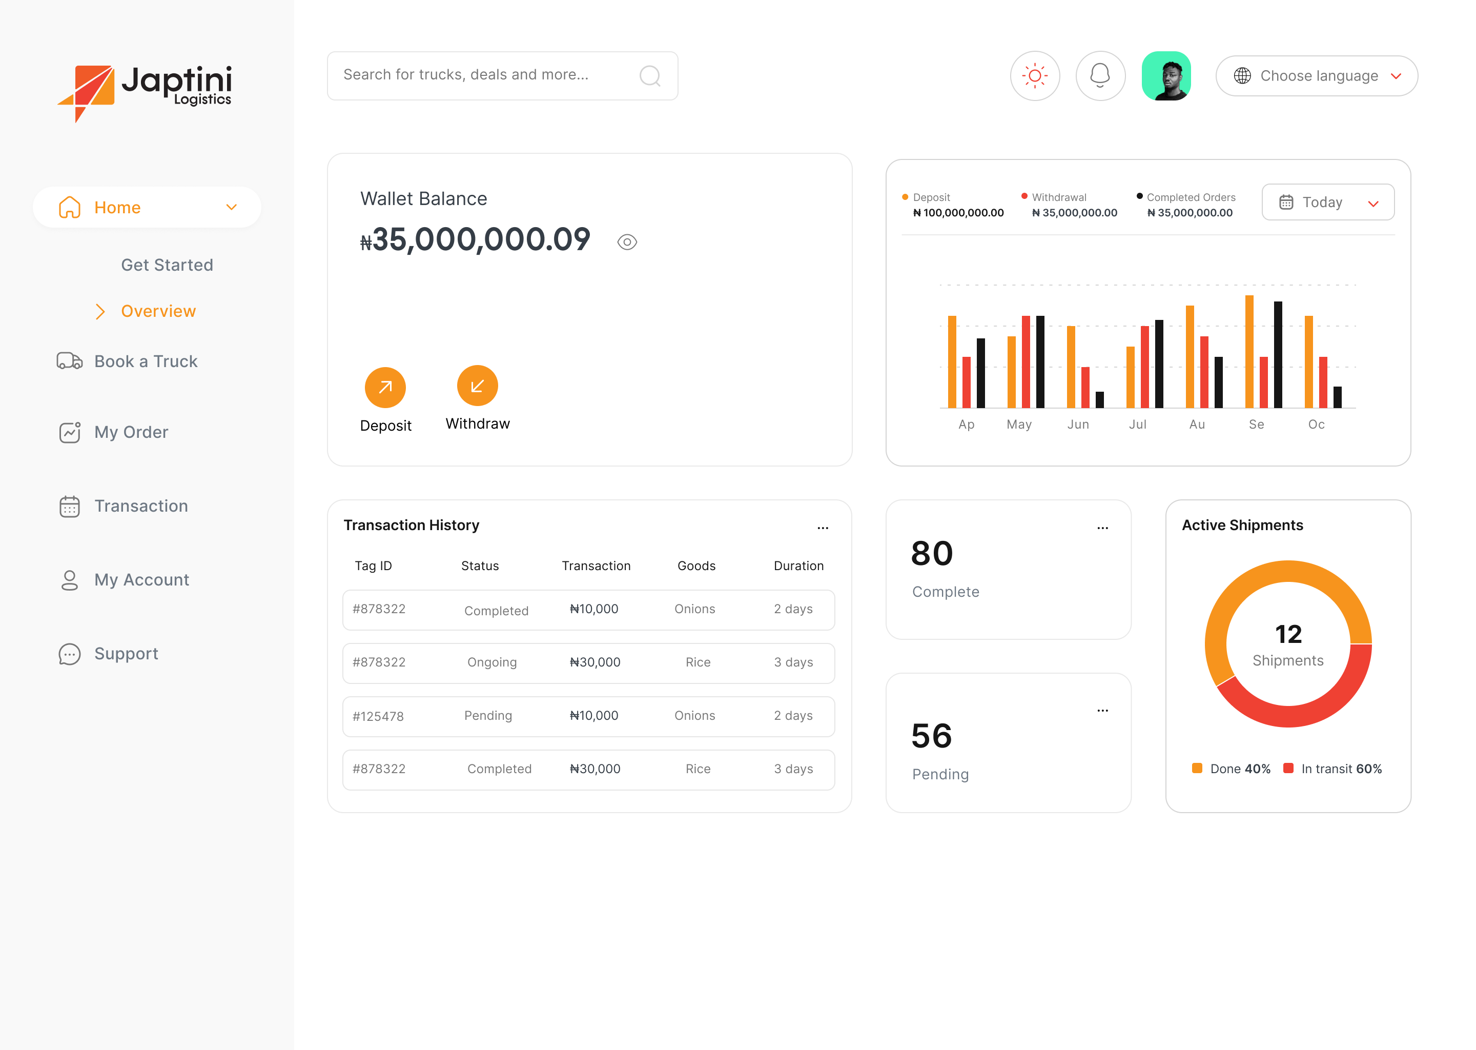Click the Duration column header
Image resolution: width=1476 pixels, height=1050 pixels.
[x=798, y=566]
